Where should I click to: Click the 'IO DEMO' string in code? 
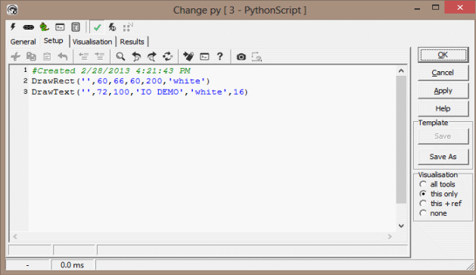click(160, 92)
